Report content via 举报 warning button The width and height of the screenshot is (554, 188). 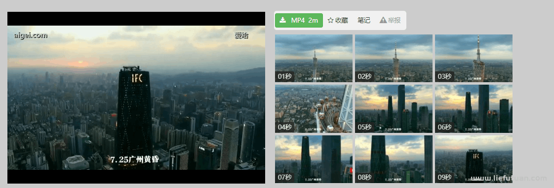pyautogui.click(x=390, y=20)
